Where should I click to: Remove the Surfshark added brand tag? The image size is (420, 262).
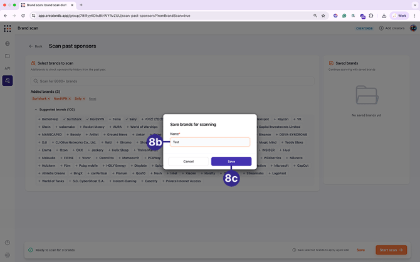point(49,98)
